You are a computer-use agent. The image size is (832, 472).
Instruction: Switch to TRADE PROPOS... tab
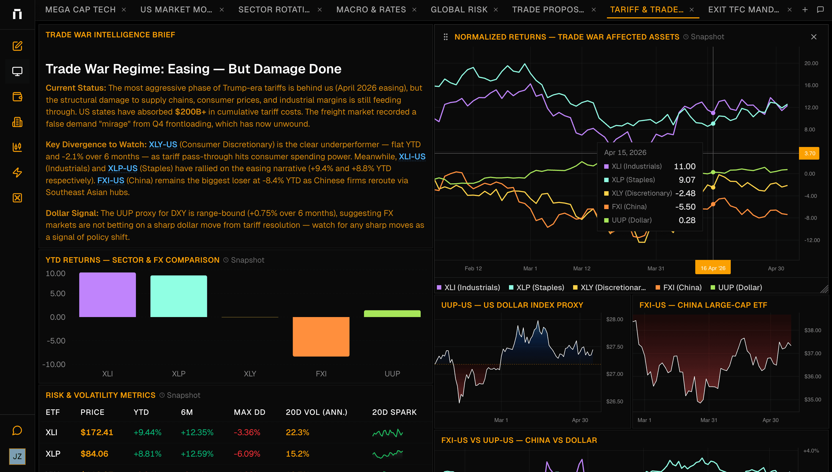[x=548, y=10]
